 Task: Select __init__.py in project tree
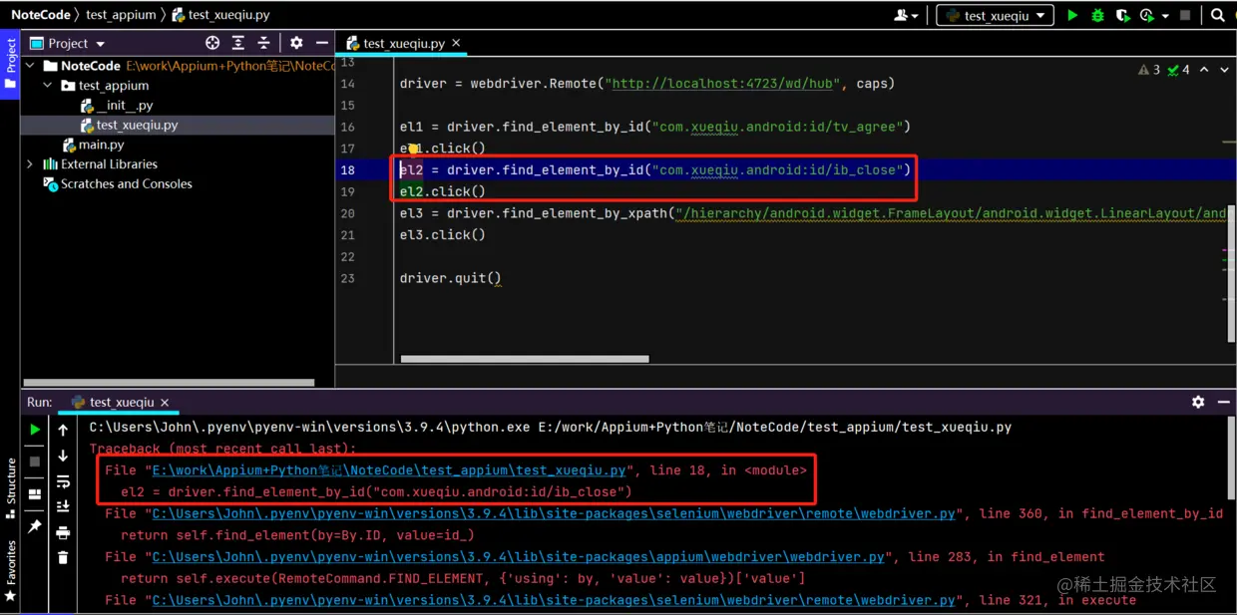point(116,105)
